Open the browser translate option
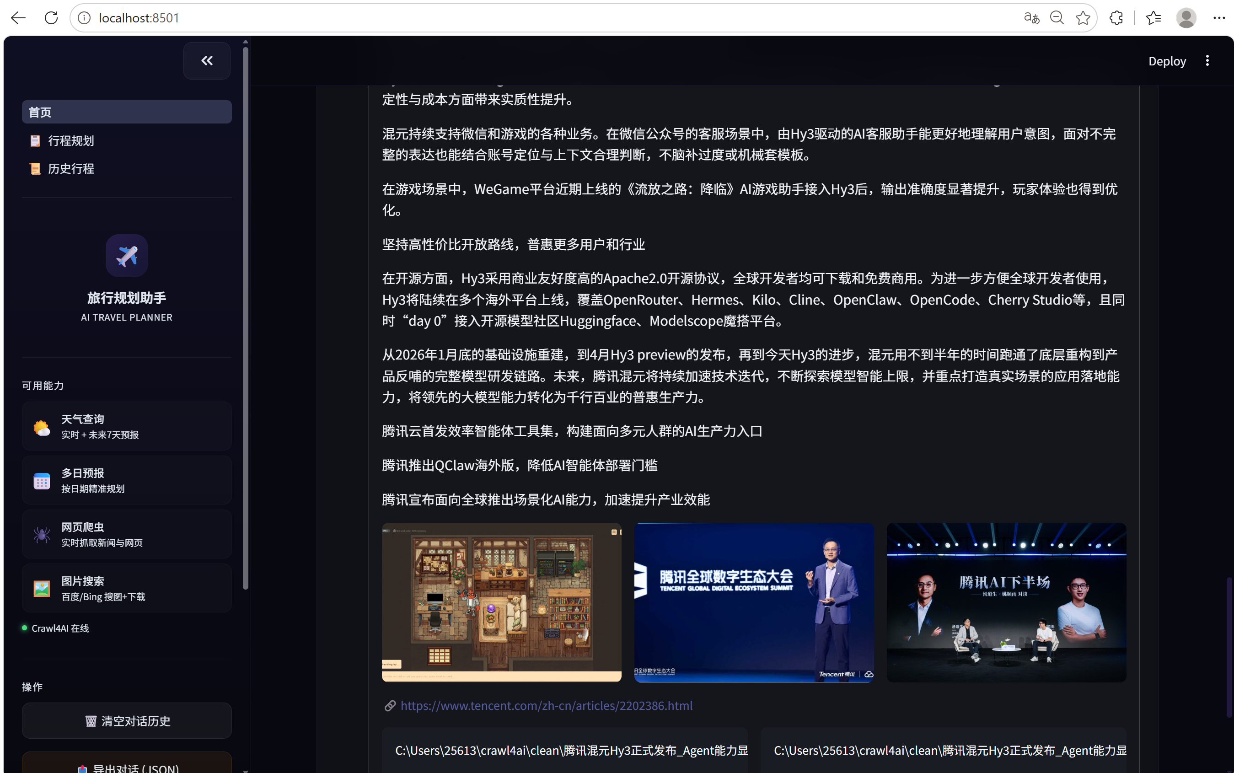Image resolution: width=1234 pixels, height=773 pixels. pos(1031,18)
